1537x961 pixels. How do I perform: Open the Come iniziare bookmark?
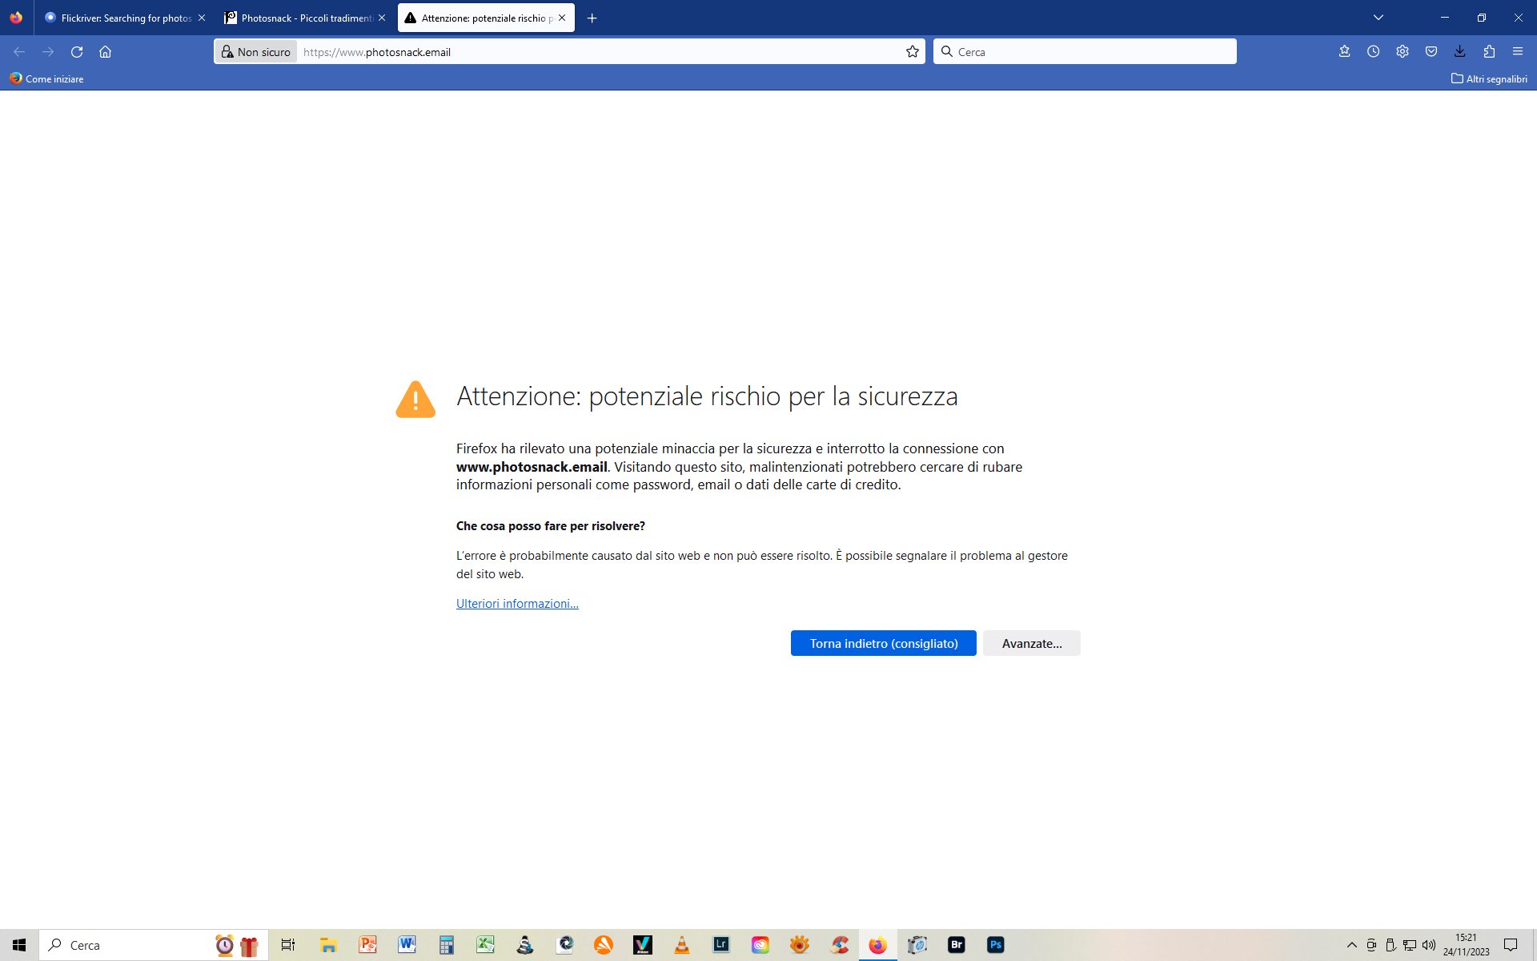(46, 78)
